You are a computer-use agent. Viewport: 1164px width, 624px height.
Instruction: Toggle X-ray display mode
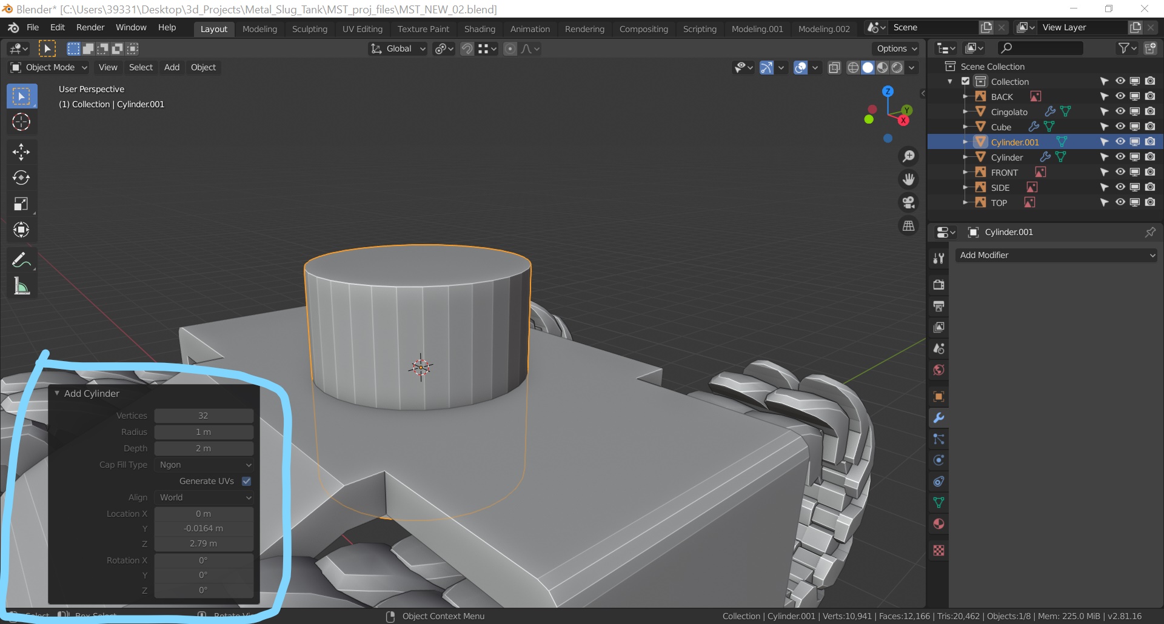tap(834, 67)
